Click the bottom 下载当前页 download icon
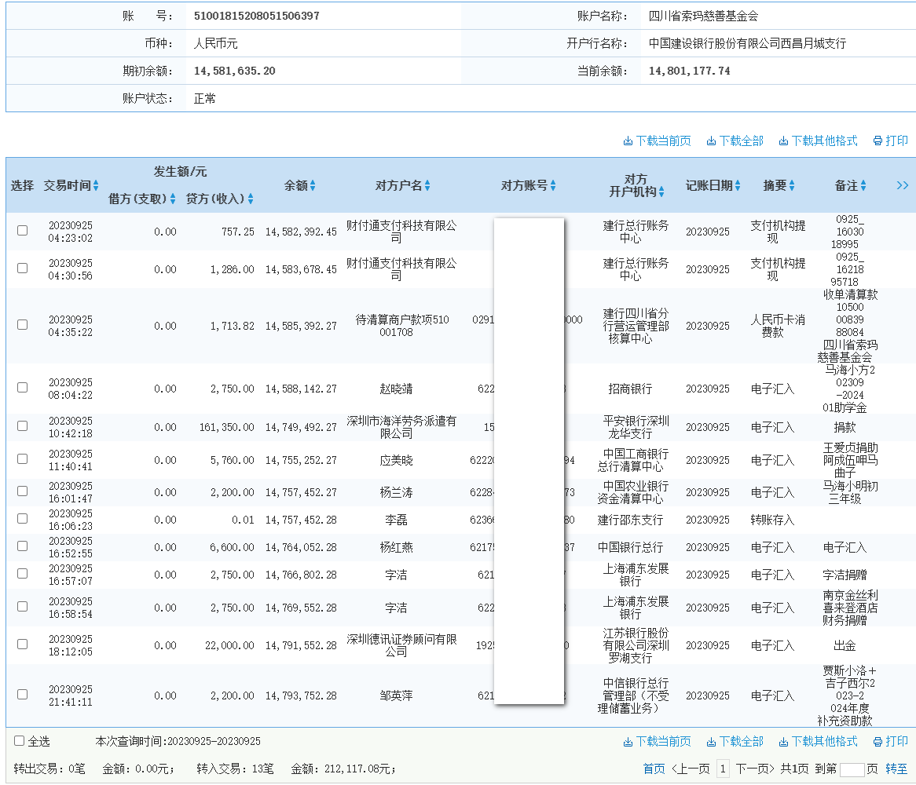916x785 pixels. coord(628,742)
